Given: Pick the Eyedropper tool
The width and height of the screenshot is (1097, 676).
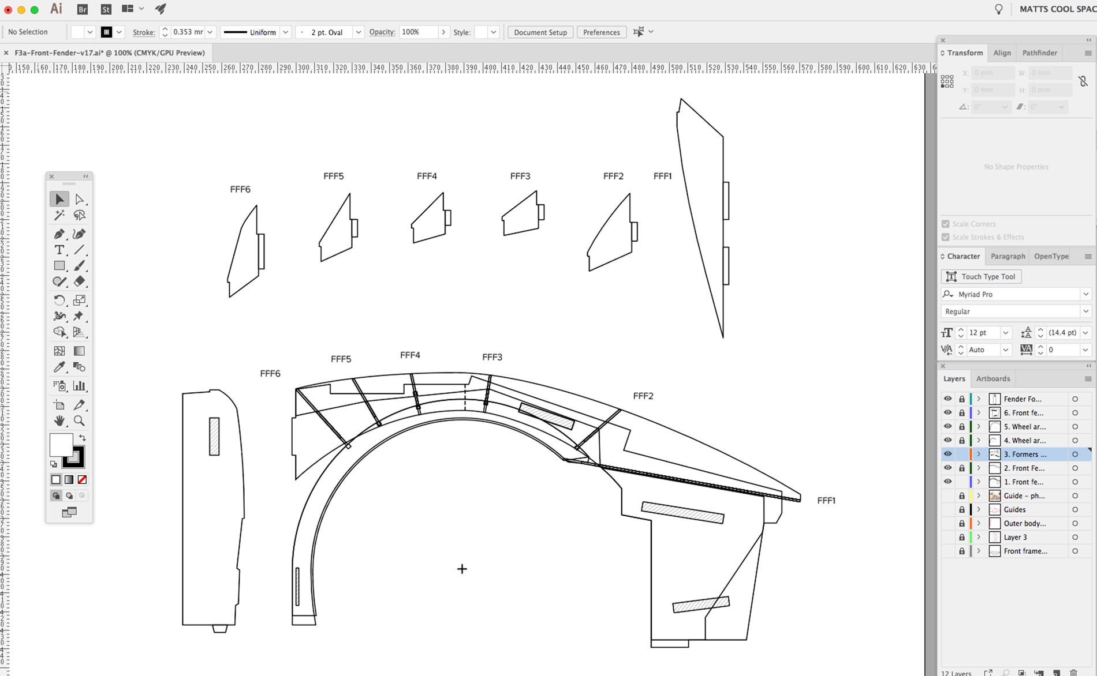Looking at the screenshot, I should tap(59, 367).
